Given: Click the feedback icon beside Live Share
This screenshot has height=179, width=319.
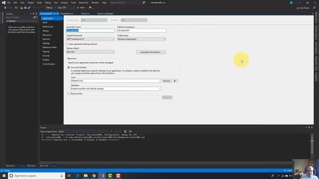Looking at the screenshot, I should tap(315, 8).
